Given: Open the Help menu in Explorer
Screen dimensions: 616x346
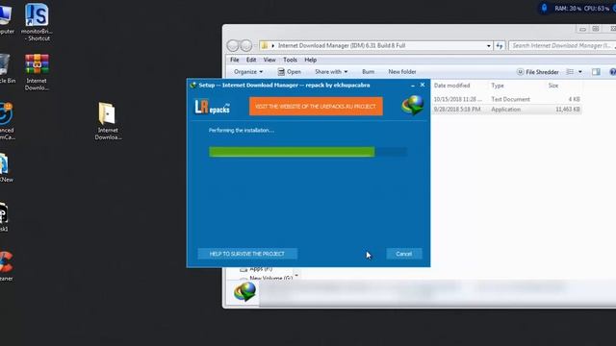Looking at the screenshot, I should [x=310, y=60].
